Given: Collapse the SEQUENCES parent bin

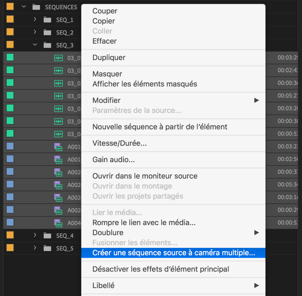Looking at the screenshot, I should point(24,7).
